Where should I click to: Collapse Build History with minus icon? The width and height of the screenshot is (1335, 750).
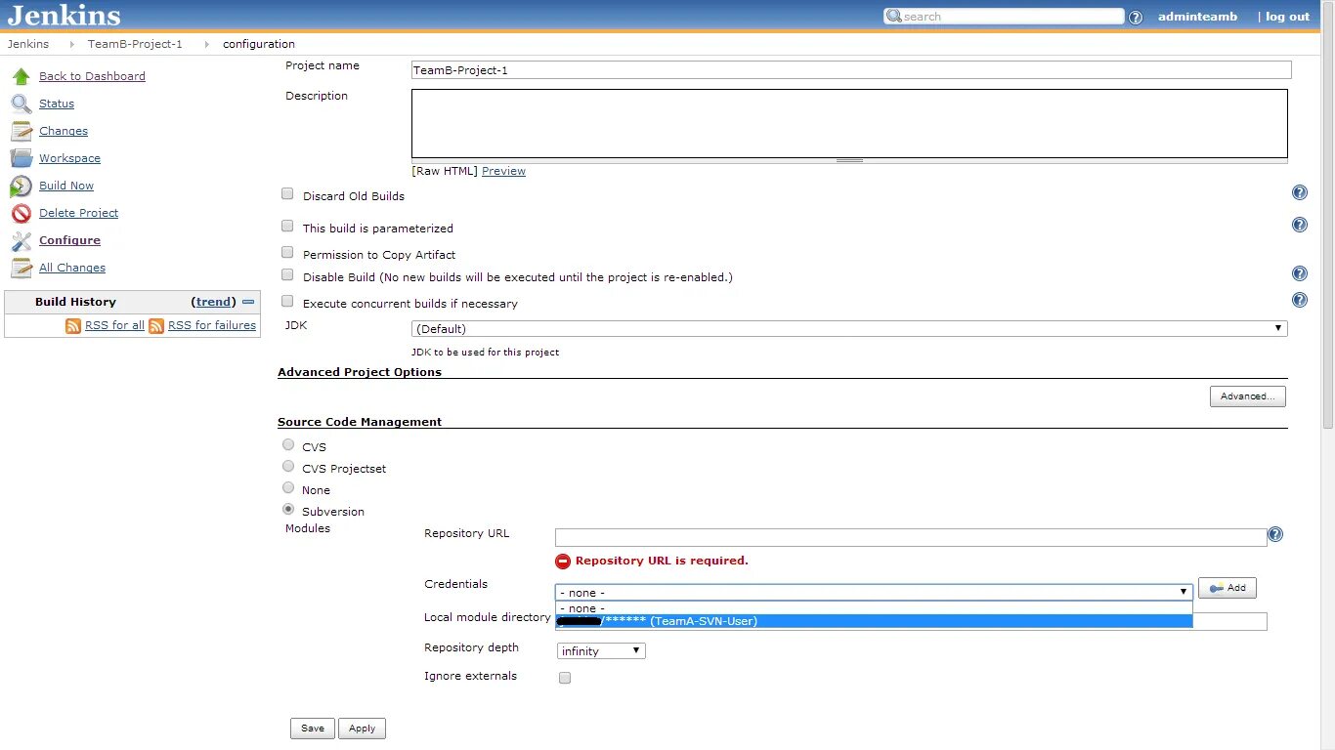[x=248, y=302]
